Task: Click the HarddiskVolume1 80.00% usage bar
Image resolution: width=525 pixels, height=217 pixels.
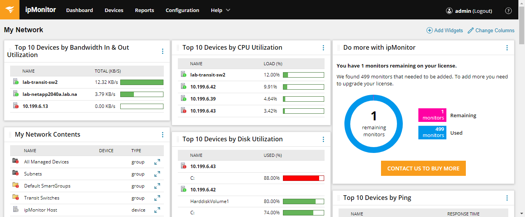Action: (304, 201)
